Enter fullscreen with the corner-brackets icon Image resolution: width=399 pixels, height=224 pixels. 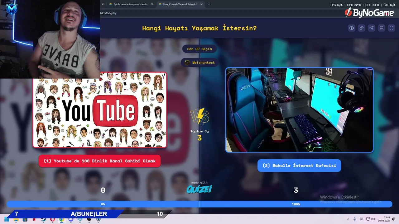click(x=392, y=28)
